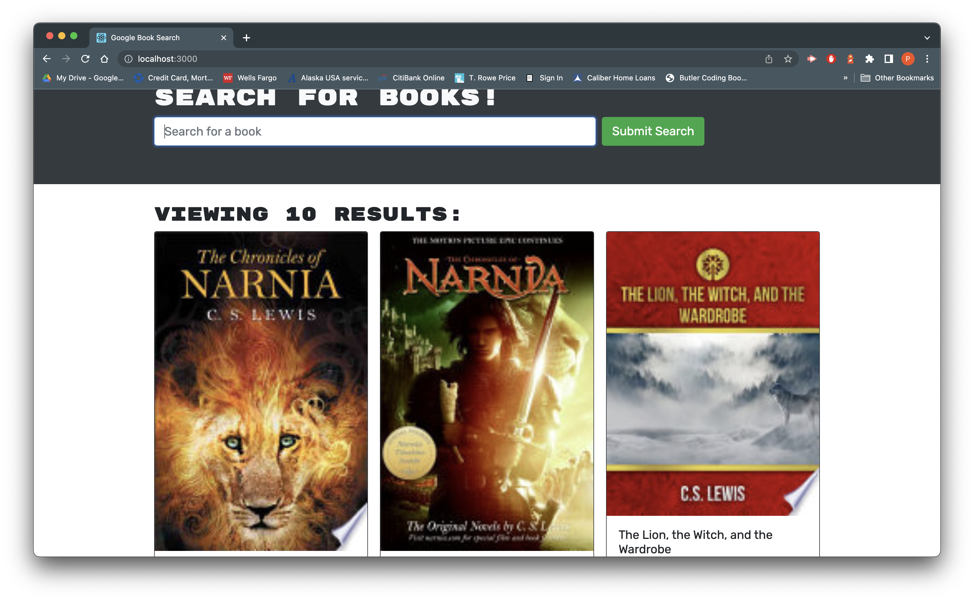Open Caliber Home Loans bookmark
The image size is (974, 601).
click(x=614, y=78)
